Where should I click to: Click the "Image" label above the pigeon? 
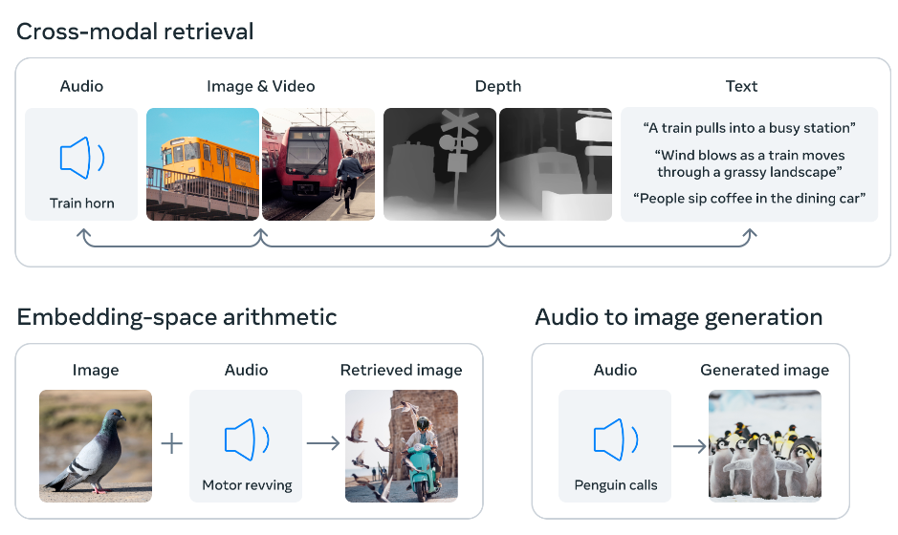[96, 371]
